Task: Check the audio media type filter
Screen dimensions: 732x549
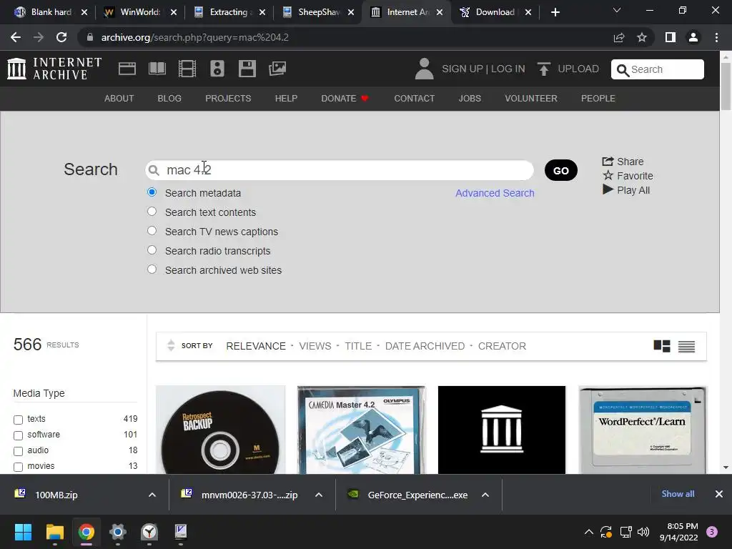Action: tap(18, 452)
